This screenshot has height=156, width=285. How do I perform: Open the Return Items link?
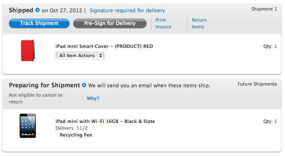tap(199, 23)
